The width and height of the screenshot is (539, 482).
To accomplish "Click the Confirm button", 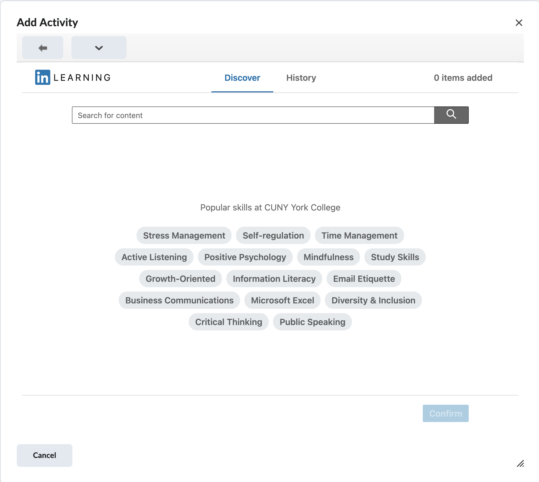I will pyautogui.click(x=445, y=413).
